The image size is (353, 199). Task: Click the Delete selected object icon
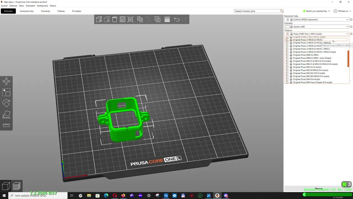[107, 19]
